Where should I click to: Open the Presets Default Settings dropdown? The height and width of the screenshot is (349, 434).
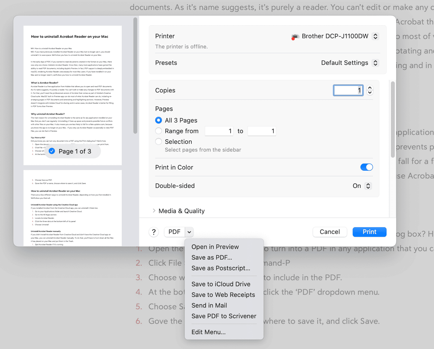click(375, 63)
